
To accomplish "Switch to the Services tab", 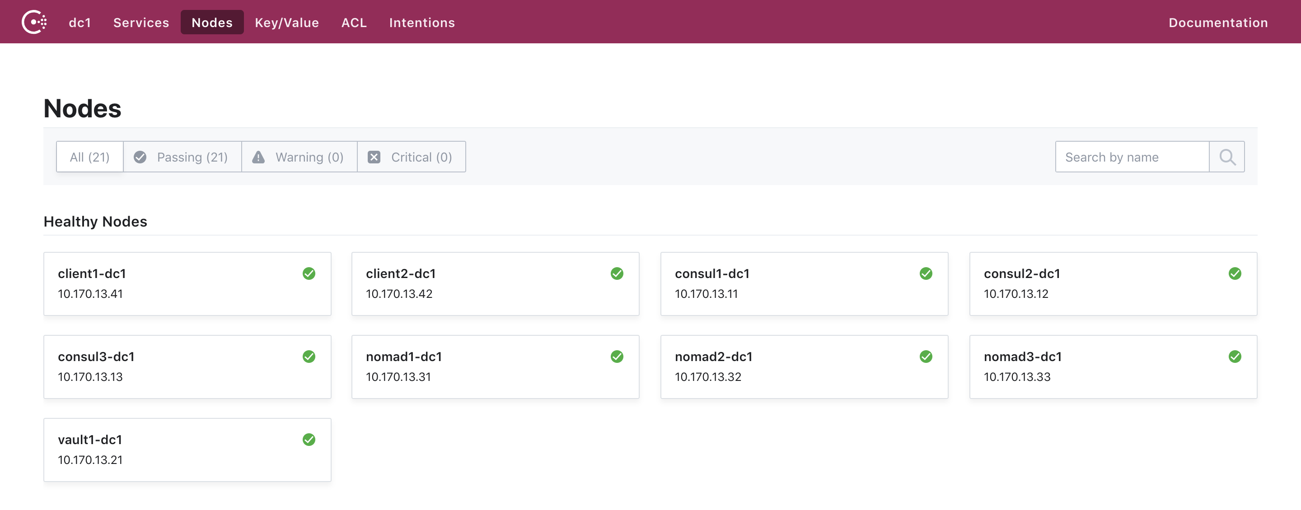I will (x=141, y=23).
